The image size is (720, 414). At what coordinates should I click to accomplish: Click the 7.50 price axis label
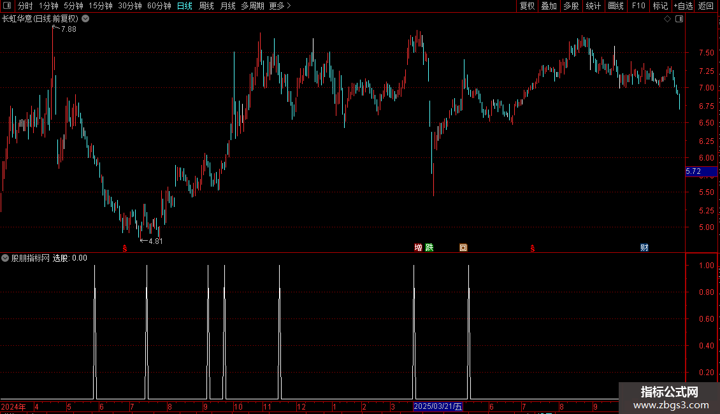706,53
